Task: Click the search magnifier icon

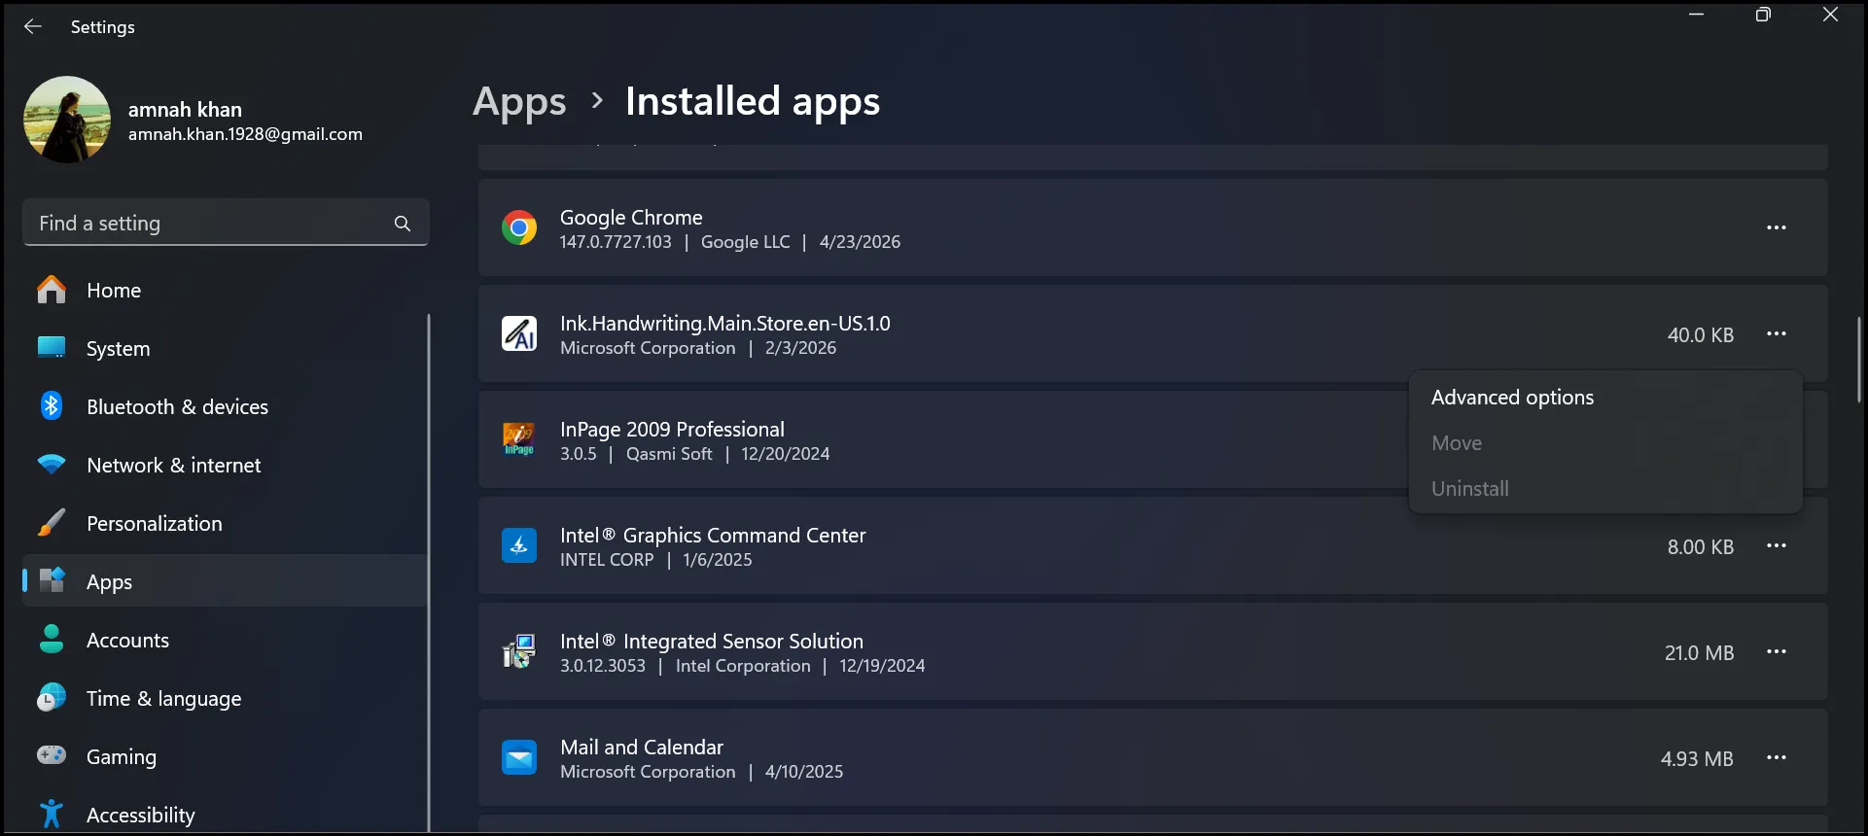Action: coord(402,224)
